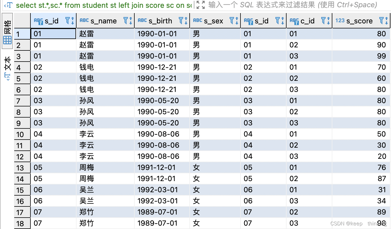This screenshot has width=391, height=229.
Task: Click the score cell with value 70
Action: pyautogui.click(x=361, y=67)
